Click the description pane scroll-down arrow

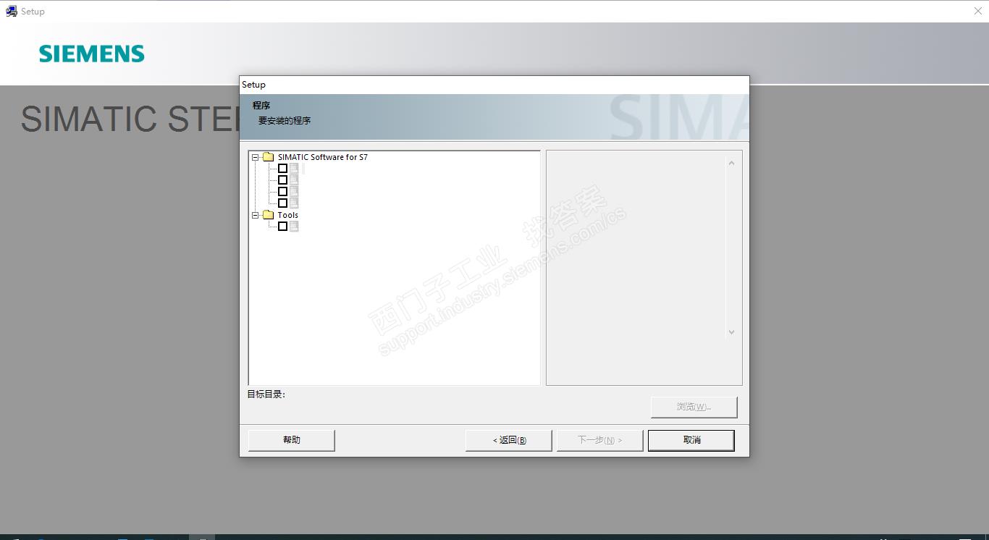click(x=731, y=332)
